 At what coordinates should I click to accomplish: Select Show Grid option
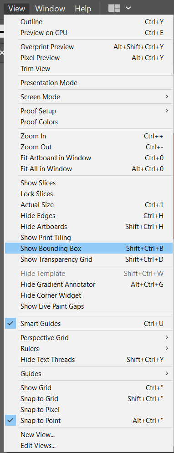coord(89,388)
